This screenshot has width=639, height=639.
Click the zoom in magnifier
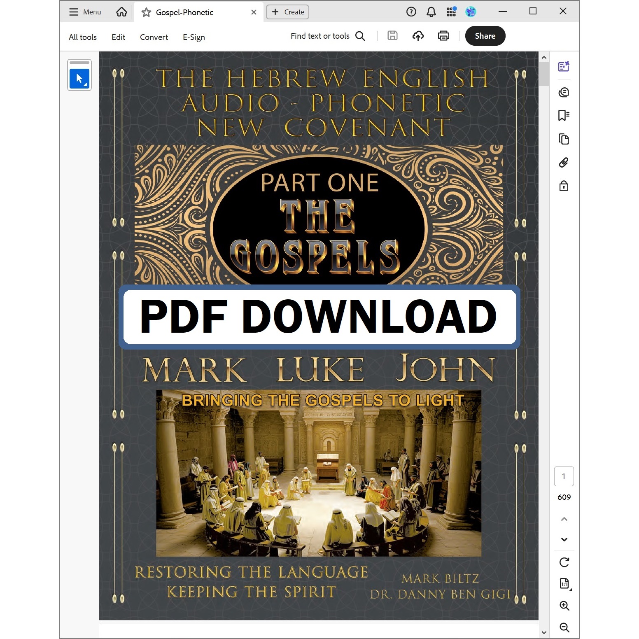(x=564, y=606)
